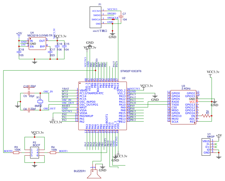Image resolution: width=225 pixels, height=181 pixels.
Task: Click the BUZZER1 speaker symbol
Action: click(94, 174)
